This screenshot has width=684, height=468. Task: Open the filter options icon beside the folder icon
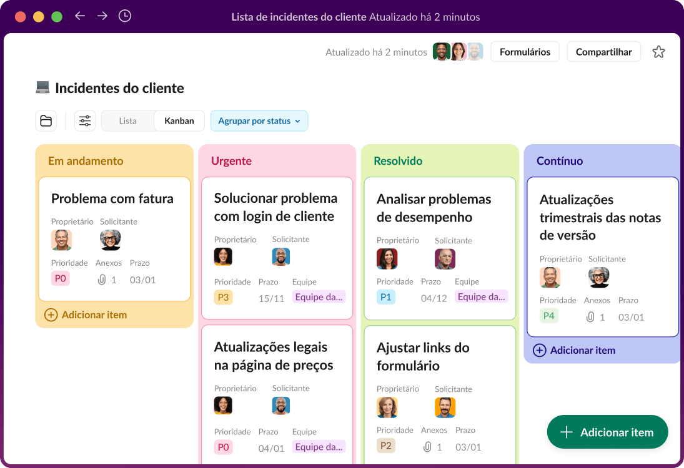coord(85,120)
